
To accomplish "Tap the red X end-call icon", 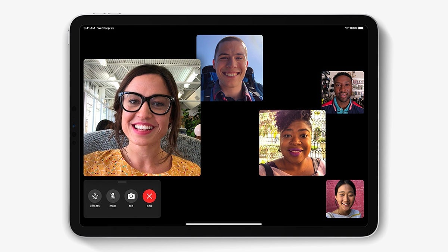I will coord(150,196).
